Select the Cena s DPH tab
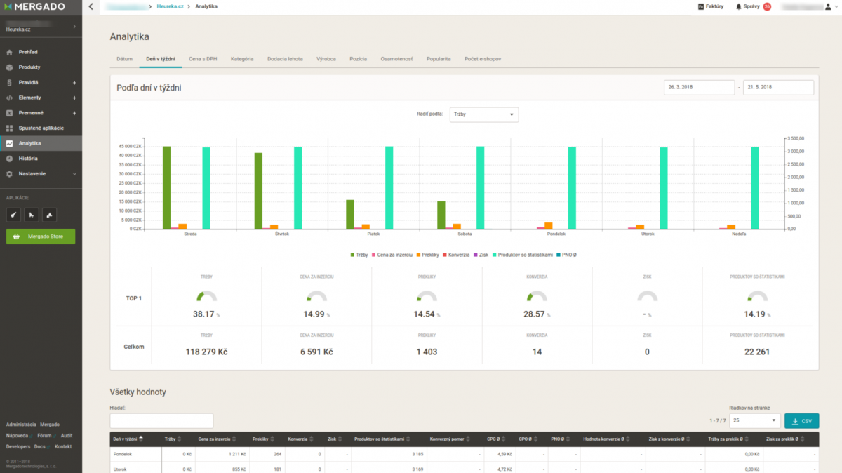The image size is (842, 473). point(202,59)
